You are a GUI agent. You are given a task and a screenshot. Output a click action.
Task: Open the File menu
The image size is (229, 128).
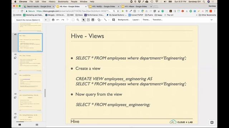coord(31,1)
